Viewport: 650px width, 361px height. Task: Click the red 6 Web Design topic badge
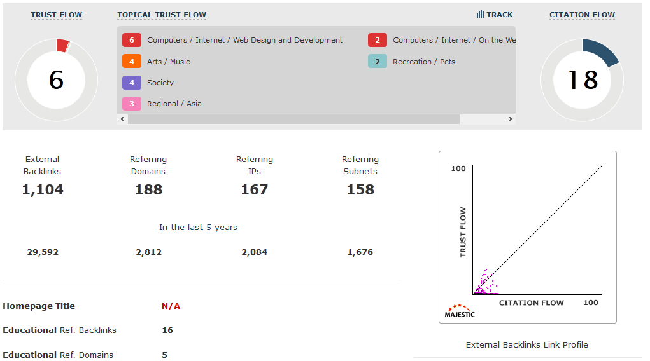coord(132,40)
